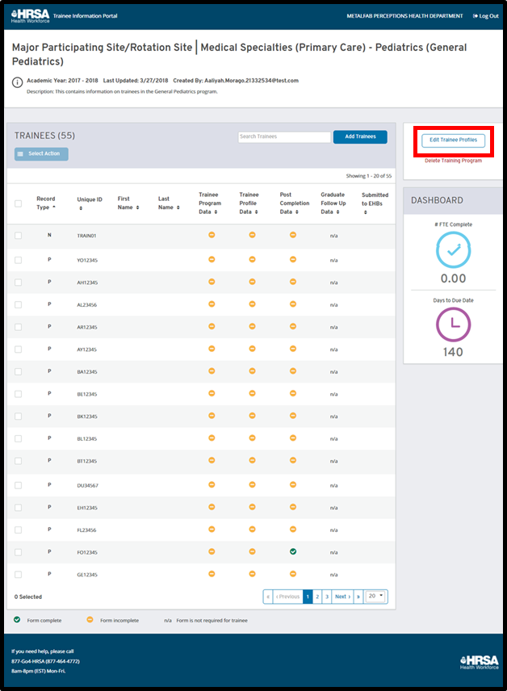Click TRAIN01 Trainee Program Data incomplete icon
Image resolution: width=507 pixels, height=691 pixels.
[212, 235]
